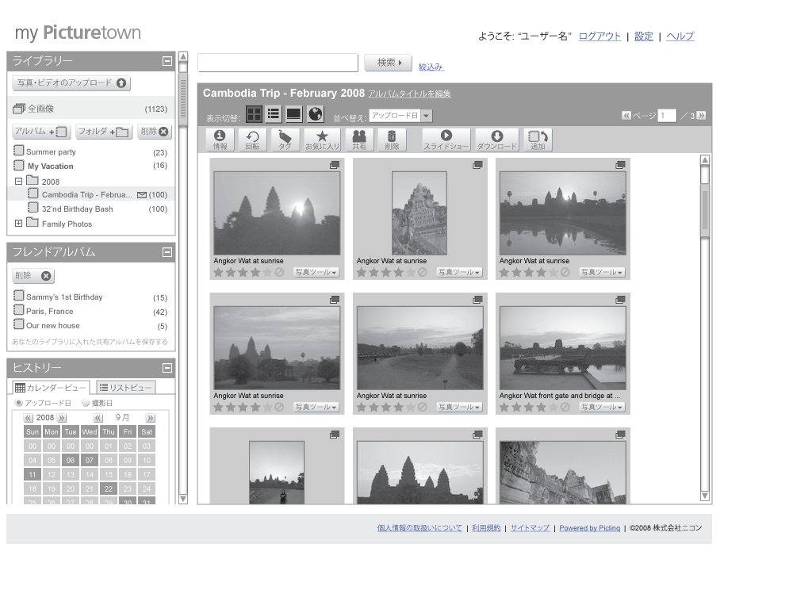Collapse the ライブラリー panel
Image resolution: width=812 pixels, height=609 pixels.
tap(167, 61)
